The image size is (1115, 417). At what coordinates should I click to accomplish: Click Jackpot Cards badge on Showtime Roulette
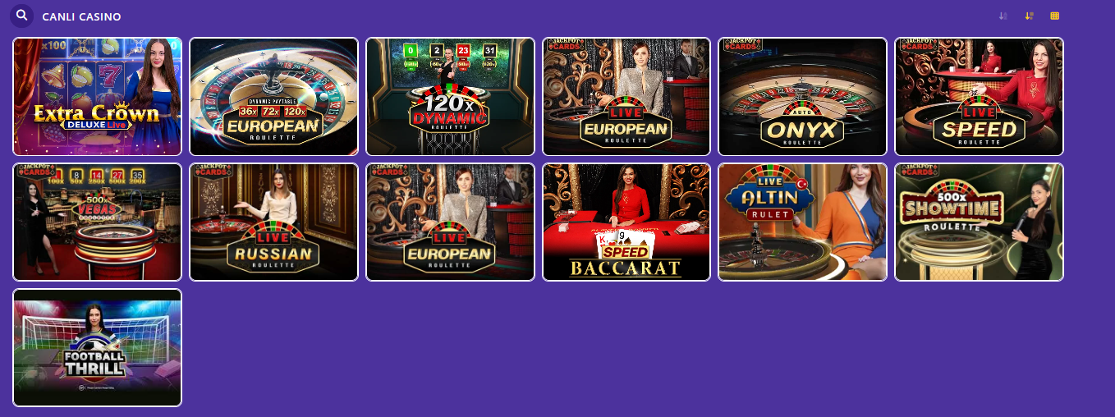click(918, 171)
